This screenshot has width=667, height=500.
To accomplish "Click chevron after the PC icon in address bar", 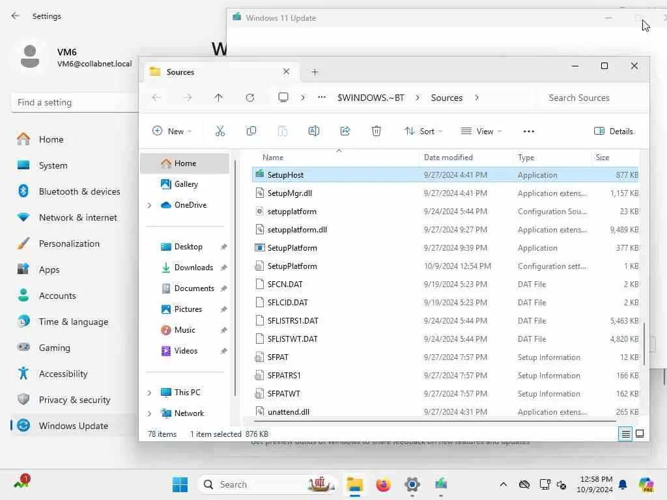I will (x=303, y=98).
